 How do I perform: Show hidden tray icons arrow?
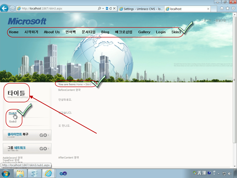click(x=218, y=173)
